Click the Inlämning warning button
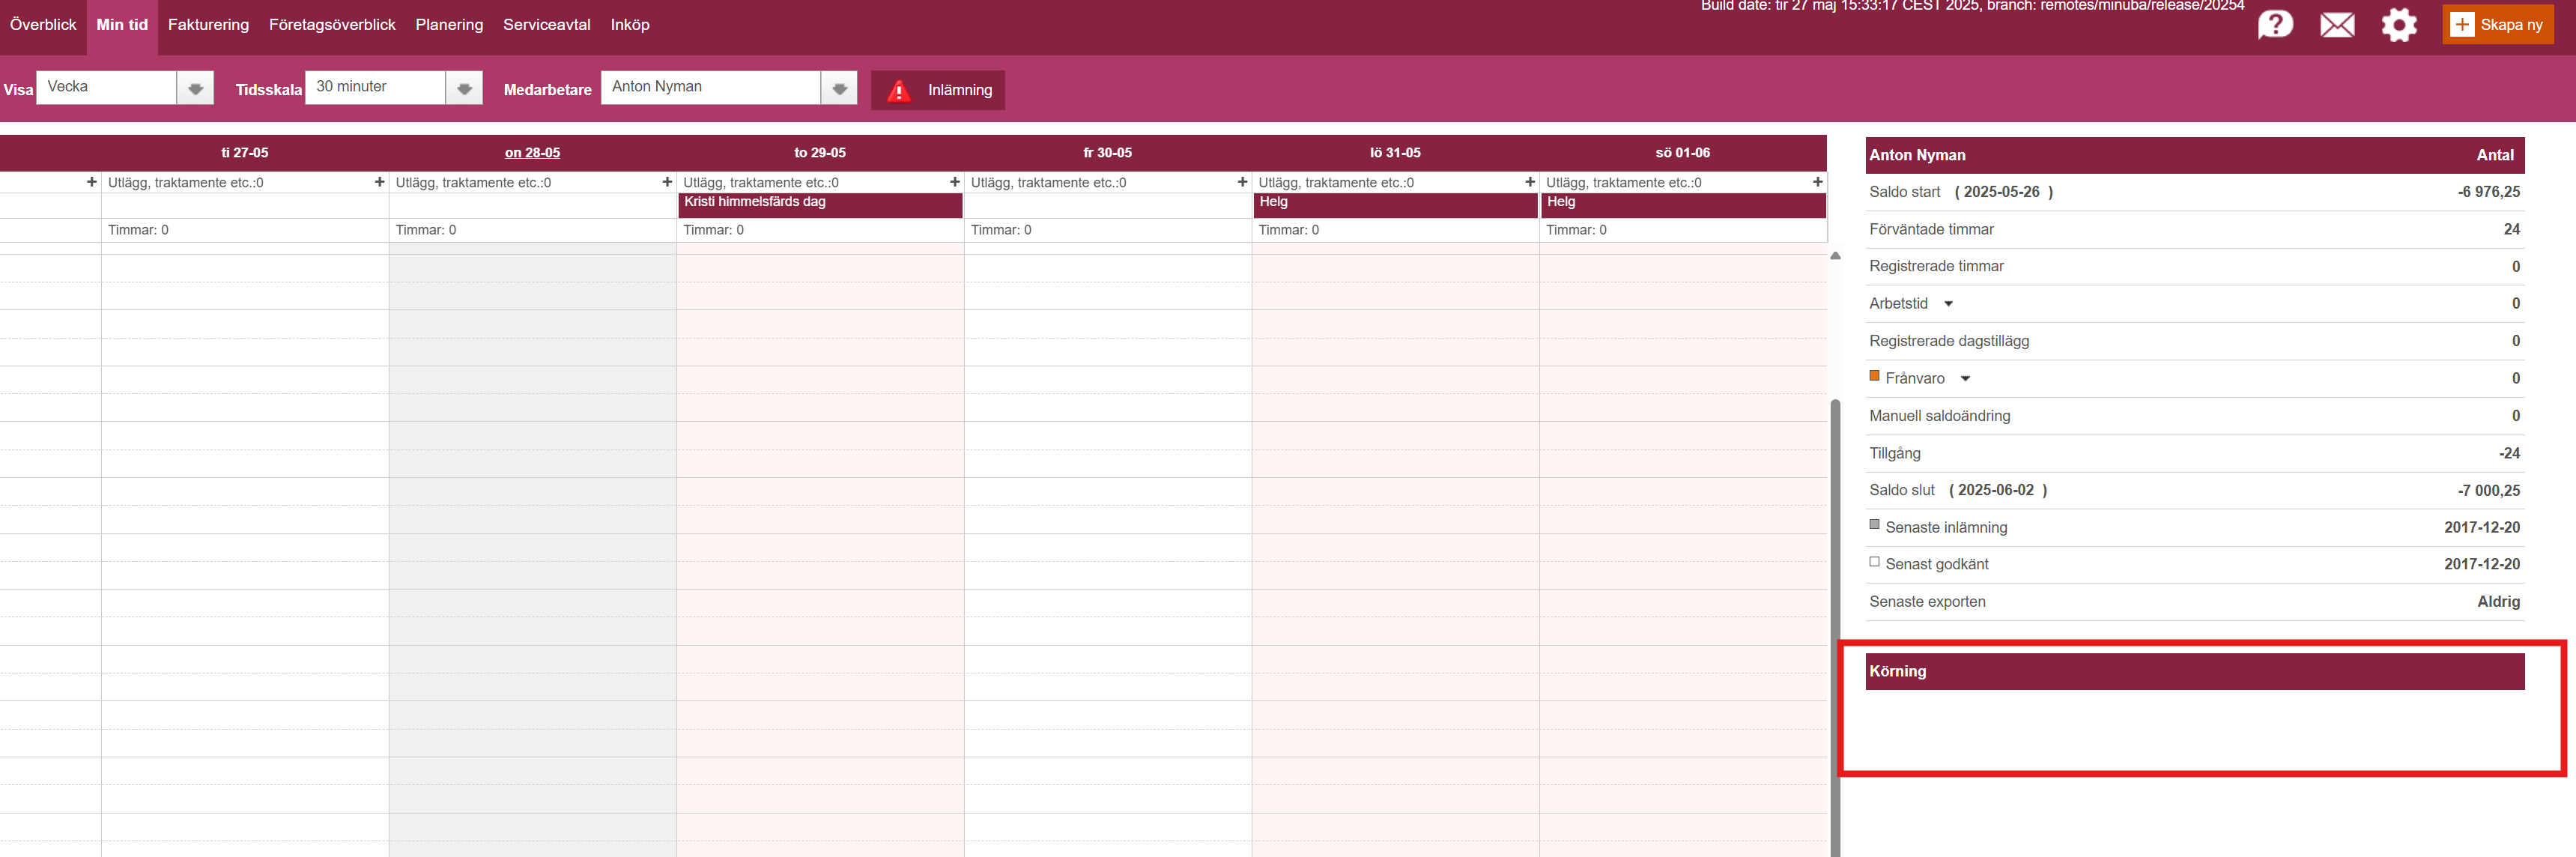The image size is (2576, 857). point(937,90)
